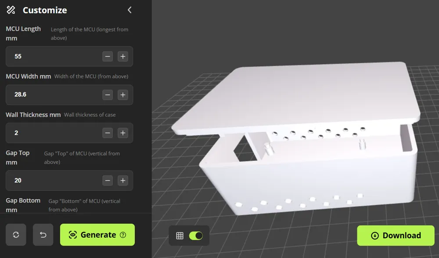
Task: Click the grid icon next to the viewport toggle
Action: pyautogui.click(x=180, y=236)
